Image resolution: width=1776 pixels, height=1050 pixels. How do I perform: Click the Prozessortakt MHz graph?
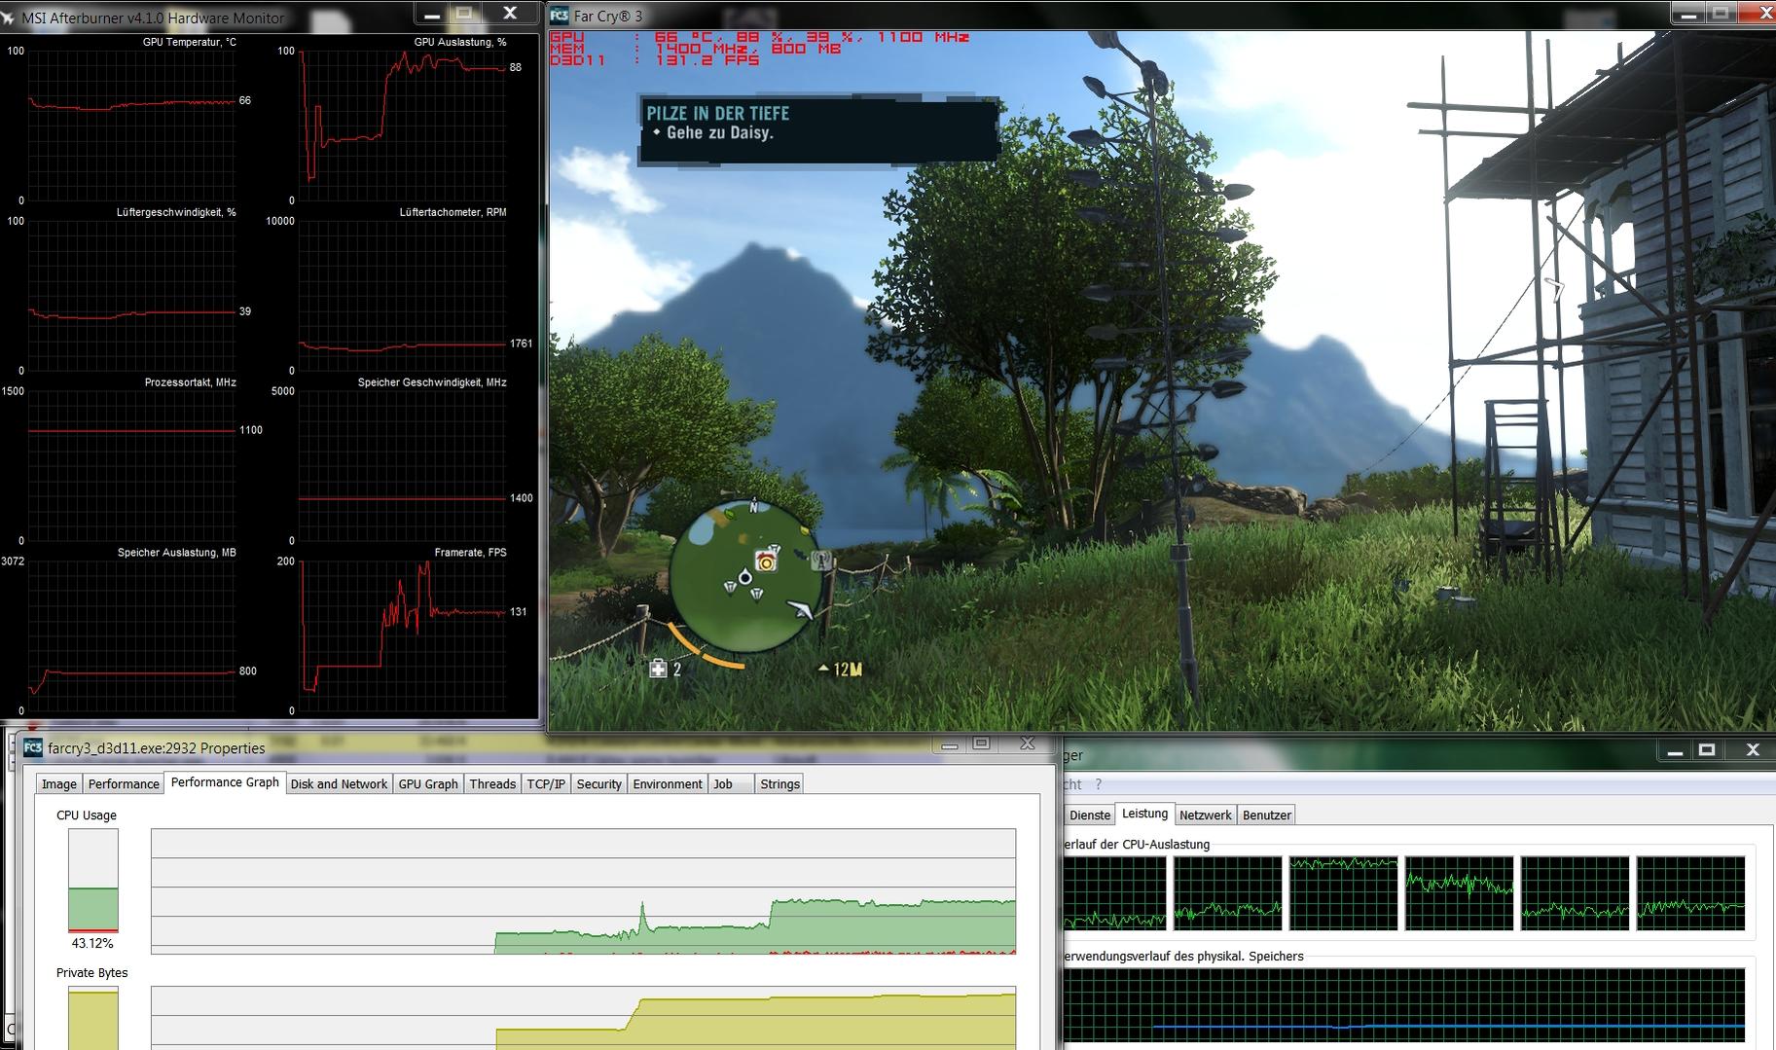pyautogui.click(x=131, y=466)
